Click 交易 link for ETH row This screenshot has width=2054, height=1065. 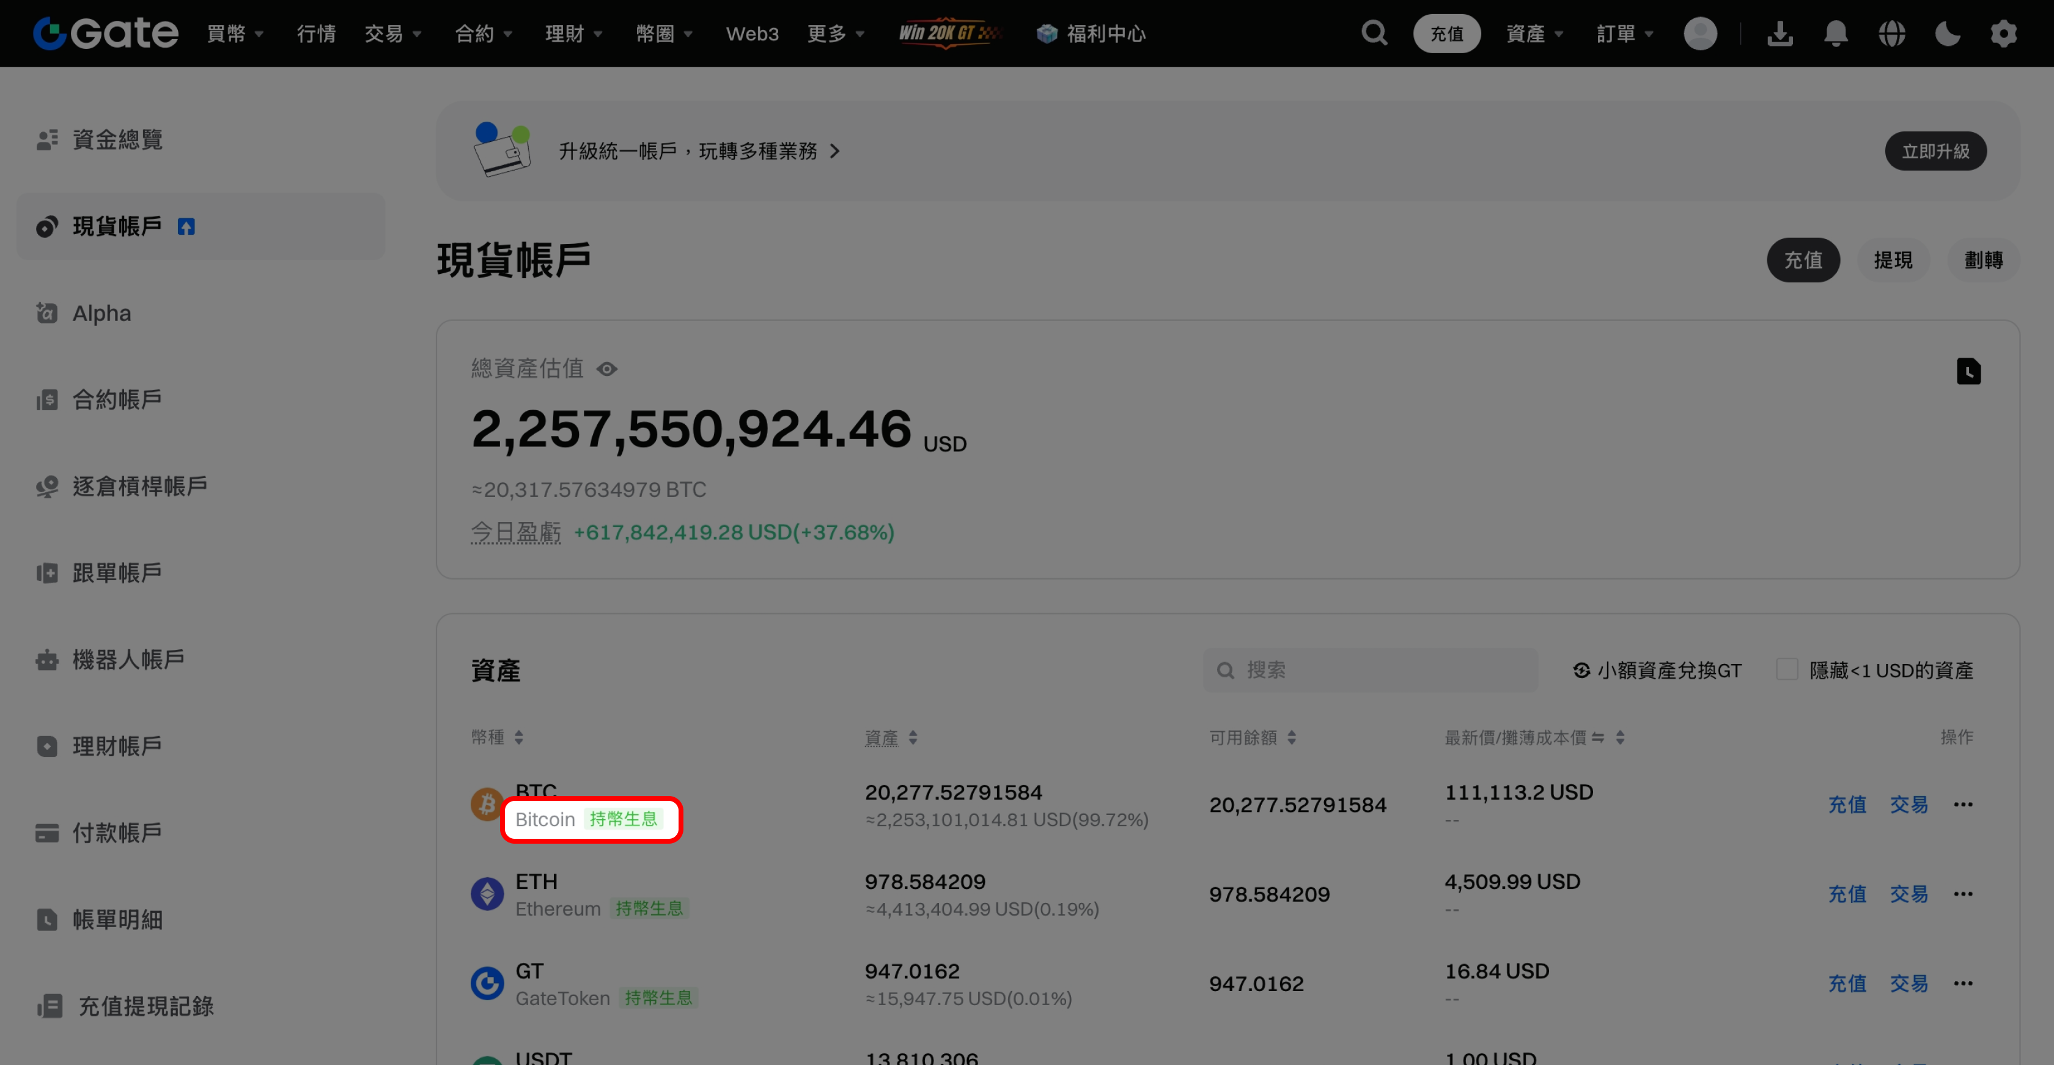coord(1909,894)
